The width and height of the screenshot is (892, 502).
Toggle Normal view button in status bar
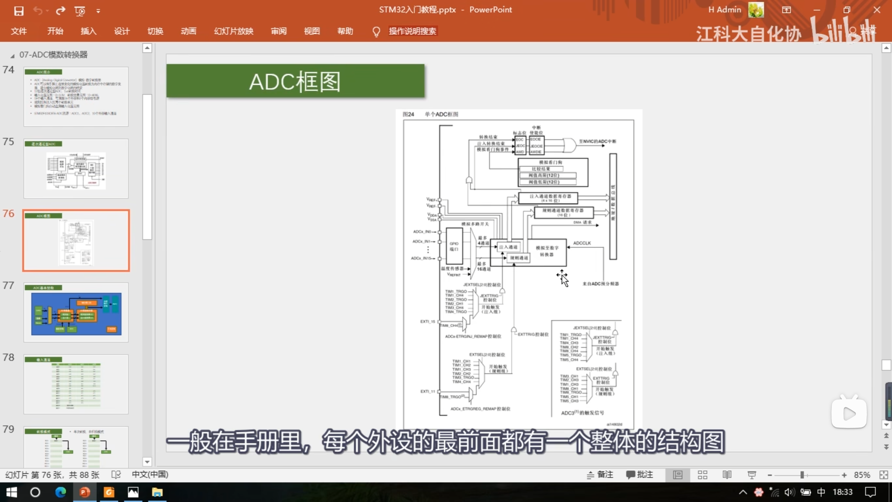pos(678,475)
